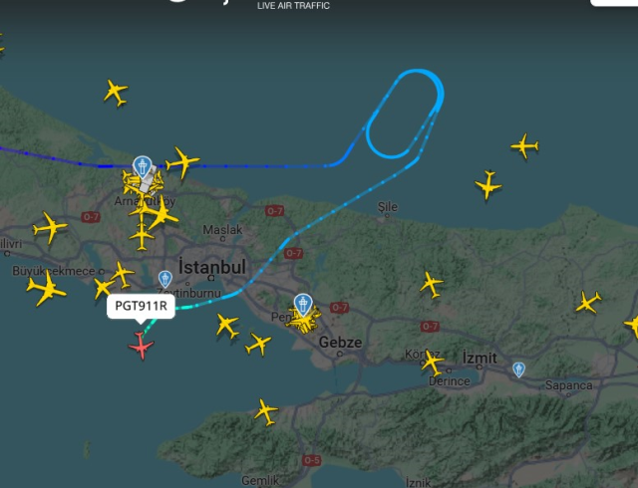Open the Istanbul Airport tower marker near Arnavutköy
The height and width of the screenshot is (488, 638).
tap(143, 167)
